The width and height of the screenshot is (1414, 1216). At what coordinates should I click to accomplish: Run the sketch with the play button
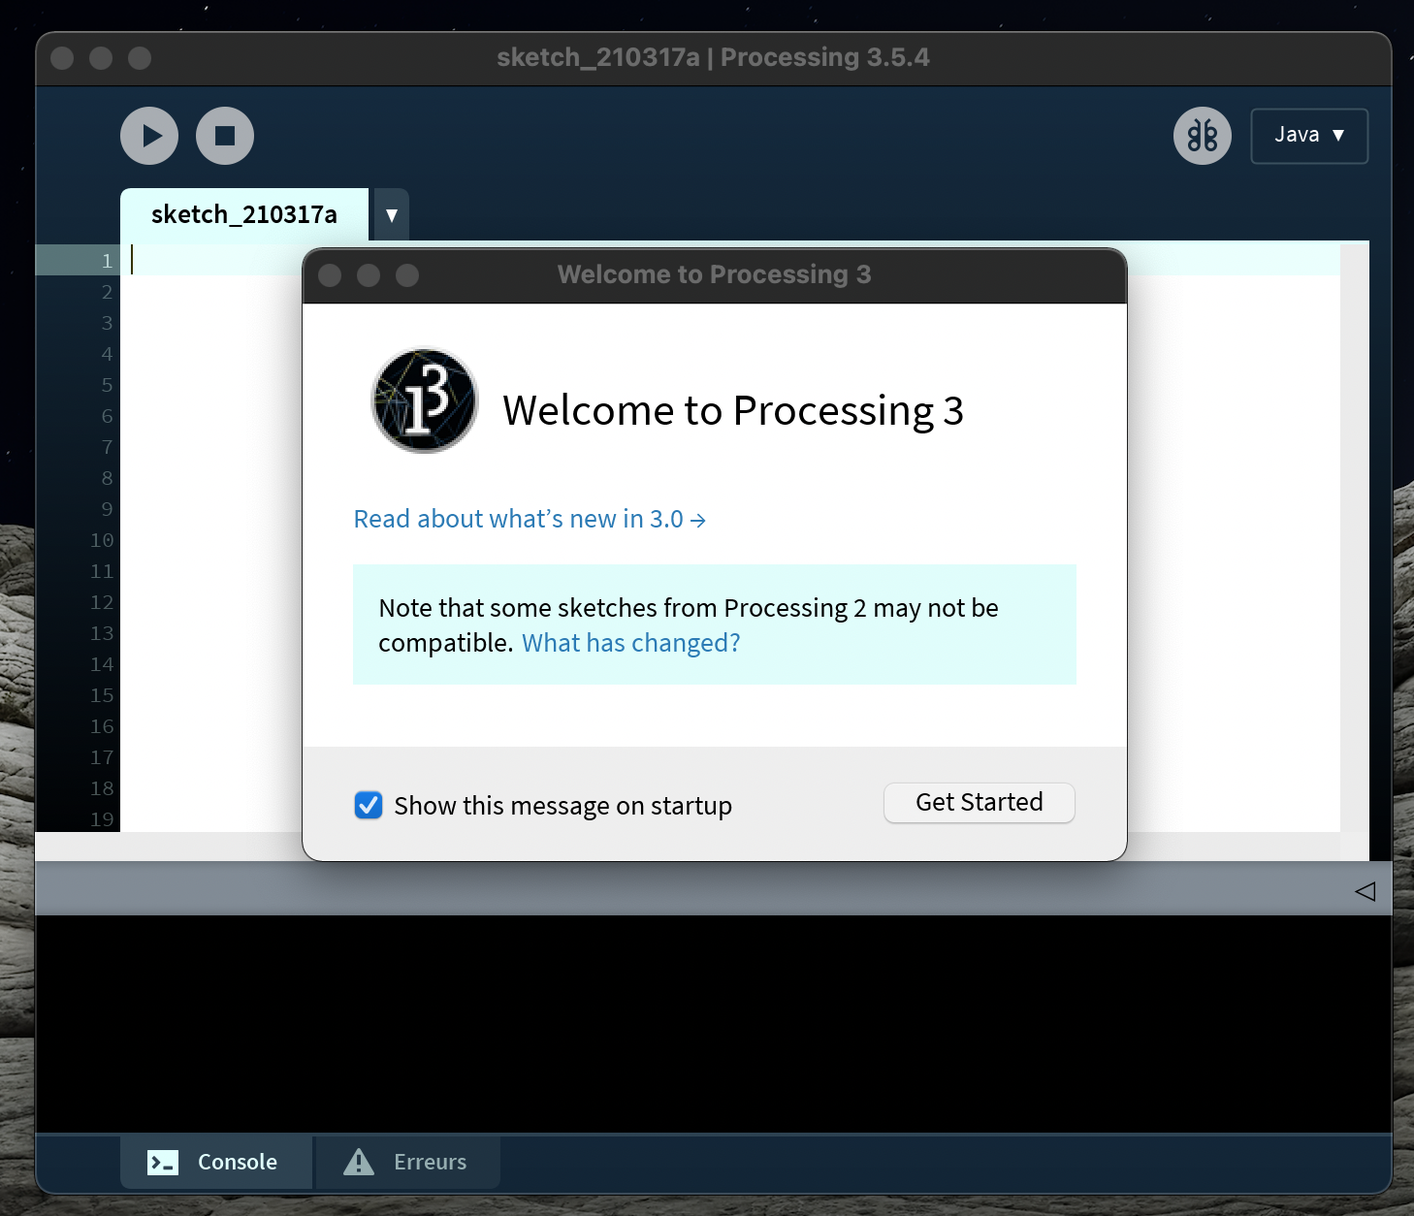[x=149, y=136]
